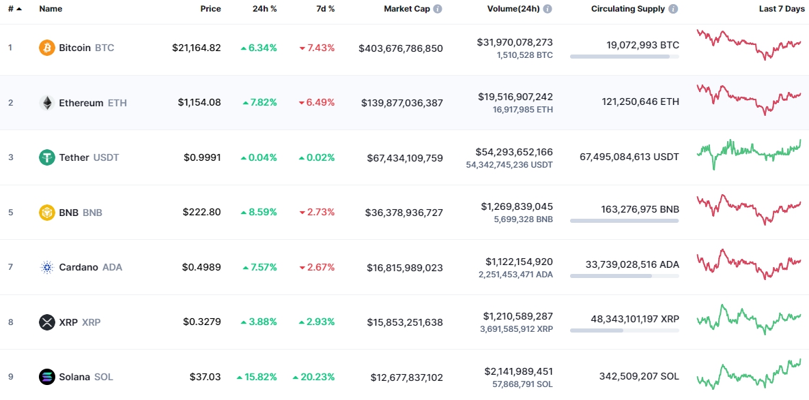The image size is (809, 400).
Task: Click Bitcoin's circulating supply progress bar
Action: pyautogui.click(x=624, y=56)
